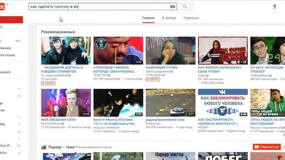This screenshot has height=160, width=285.
Task: Open the sidebar item ending in 'еть позже'
Action: 8,55
